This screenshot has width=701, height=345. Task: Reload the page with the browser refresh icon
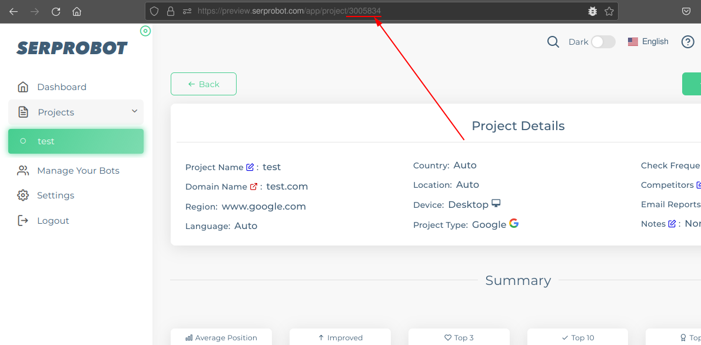[x=56, y=12]
